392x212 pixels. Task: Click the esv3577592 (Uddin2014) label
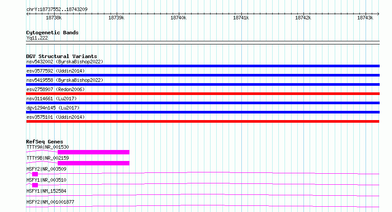(x=55, y=71)
